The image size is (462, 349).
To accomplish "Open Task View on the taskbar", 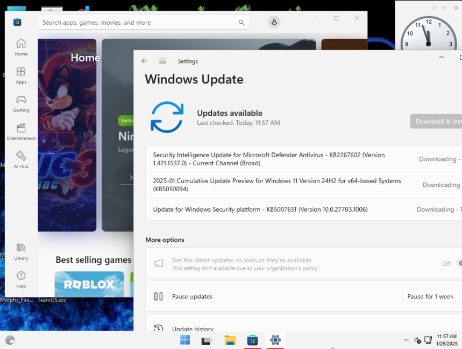I will click(207, 340).
